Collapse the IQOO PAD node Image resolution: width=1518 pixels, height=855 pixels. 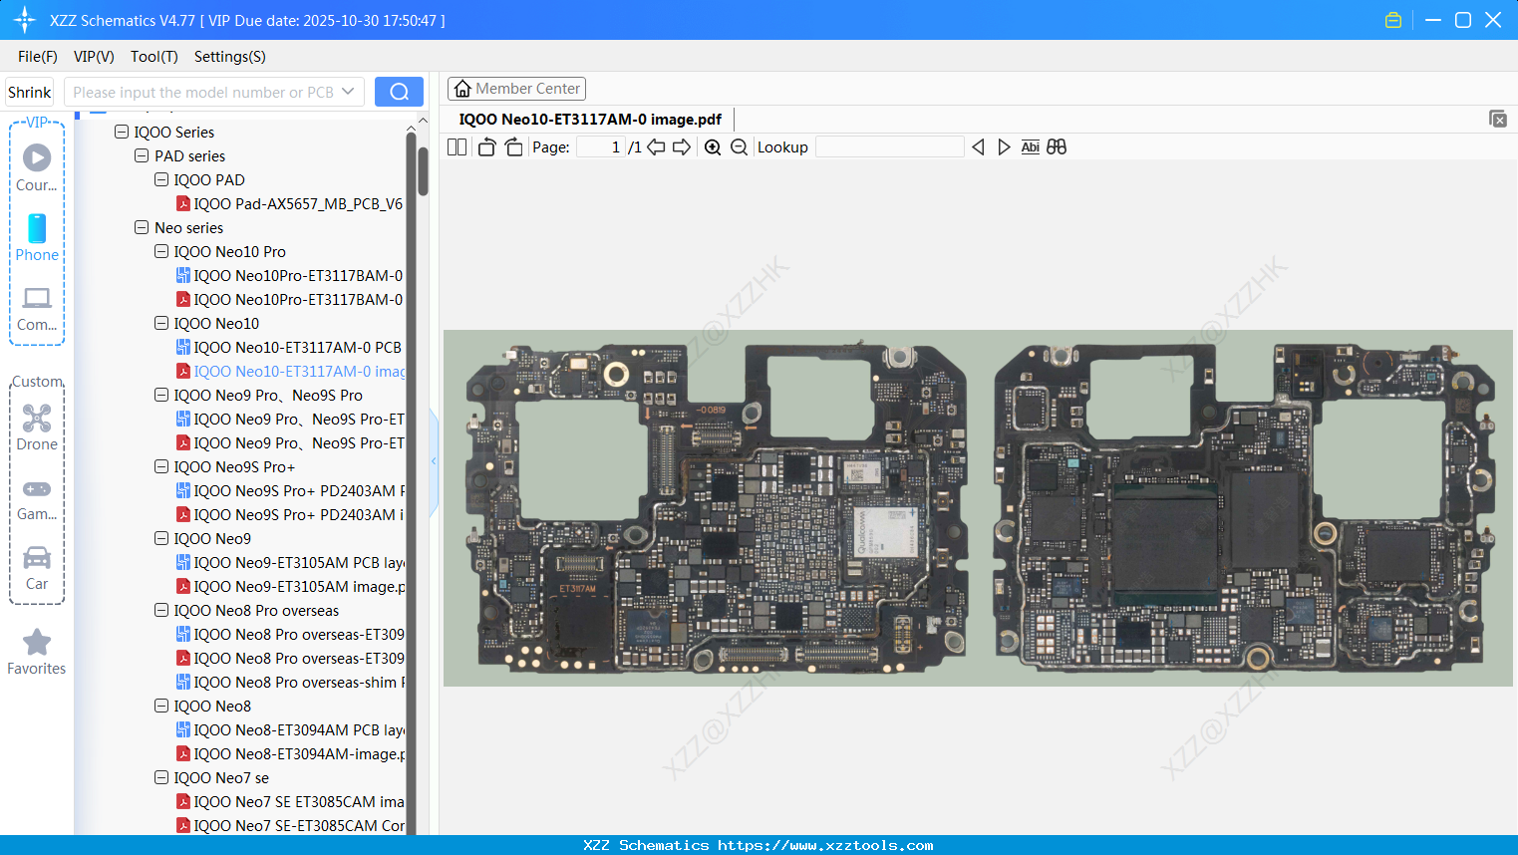(161, 179)
